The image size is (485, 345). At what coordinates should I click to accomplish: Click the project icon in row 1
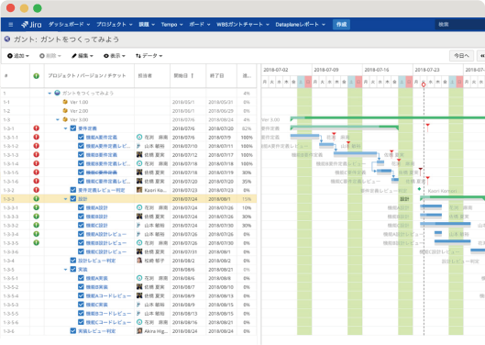tap(57, 93)
